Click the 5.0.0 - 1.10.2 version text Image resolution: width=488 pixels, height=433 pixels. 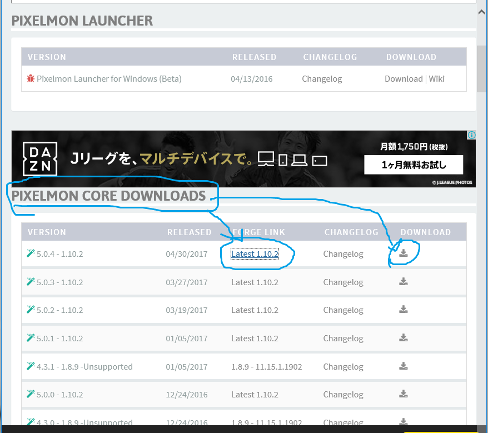coord(60,395)
